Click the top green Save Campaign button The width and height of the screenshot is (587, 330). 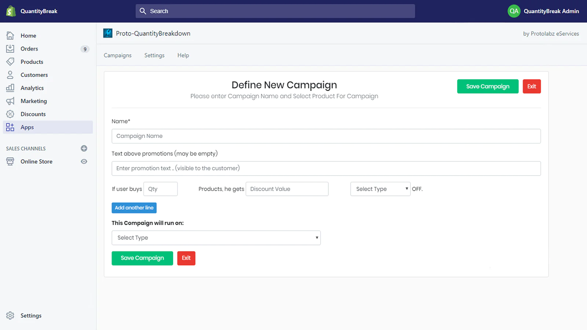coord(488,87)
